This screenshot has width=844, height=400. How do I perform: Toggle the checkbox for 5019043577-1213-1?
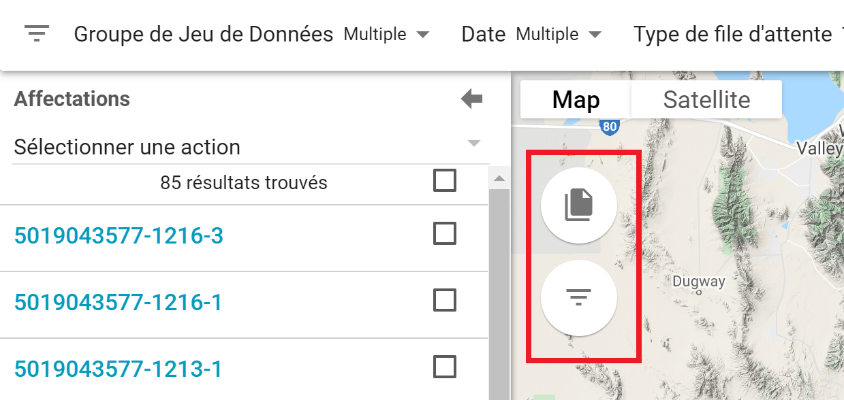point(445,367)
